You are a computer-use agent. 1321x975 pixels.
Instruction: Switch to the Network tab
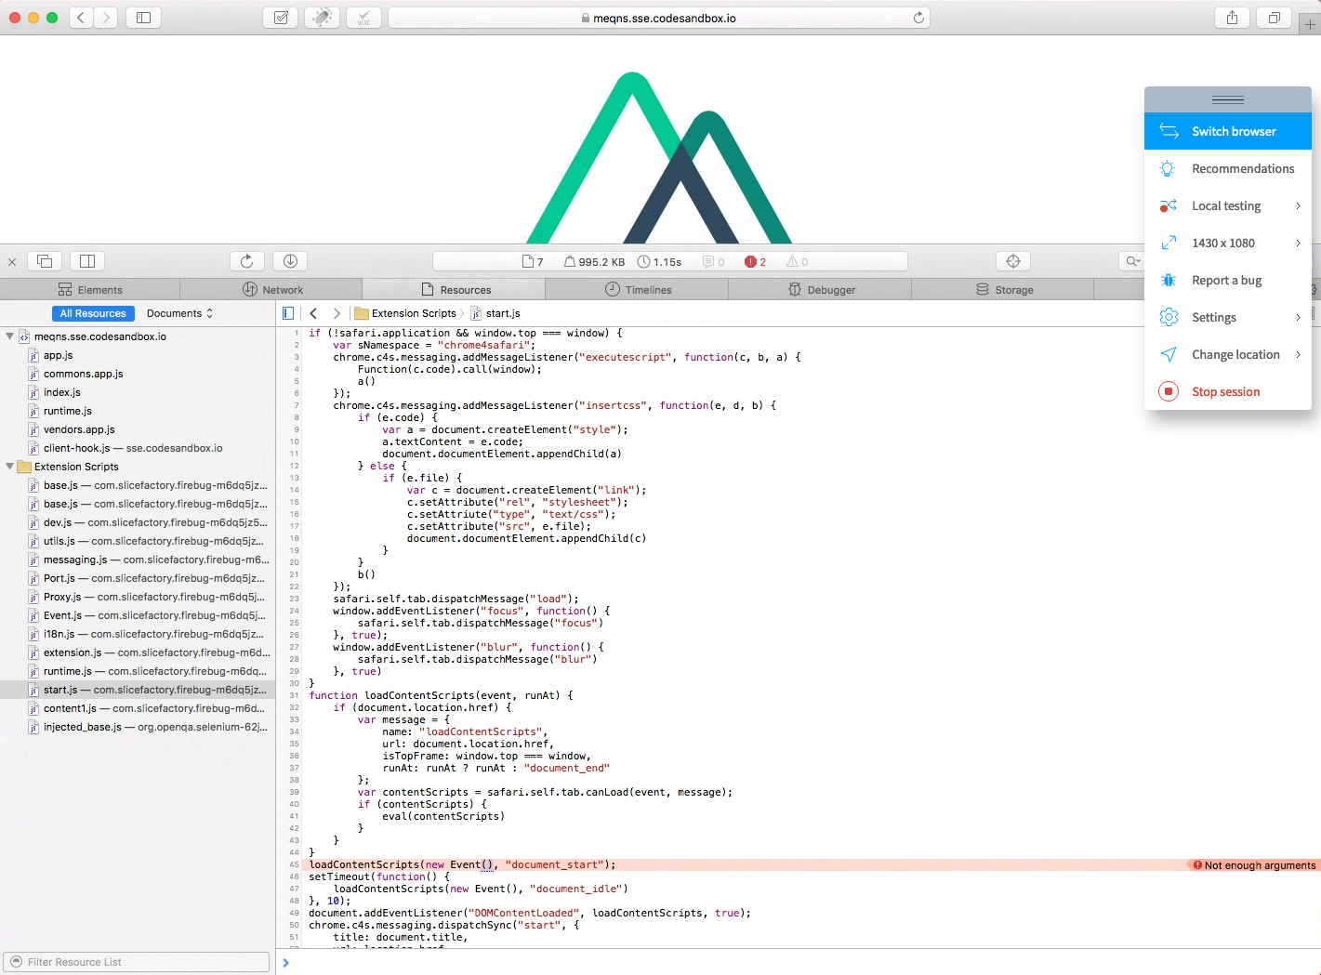coord(272,290)
